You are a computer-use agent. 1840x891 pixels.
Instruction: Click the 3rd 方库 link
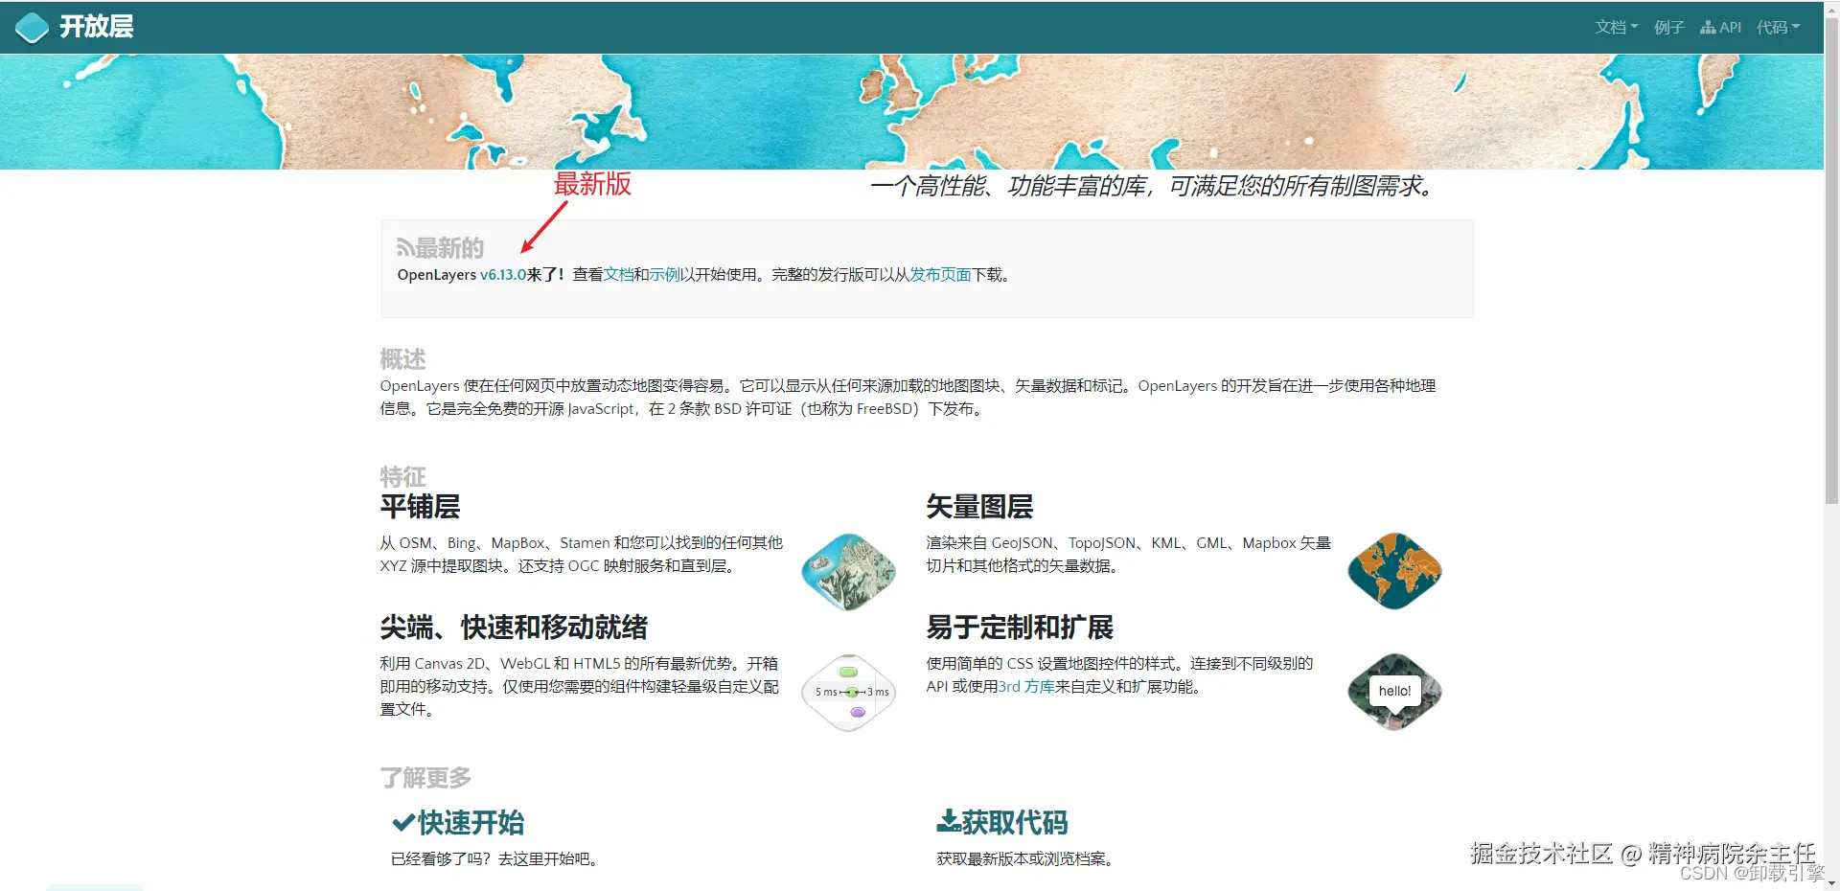[1027, 687]
